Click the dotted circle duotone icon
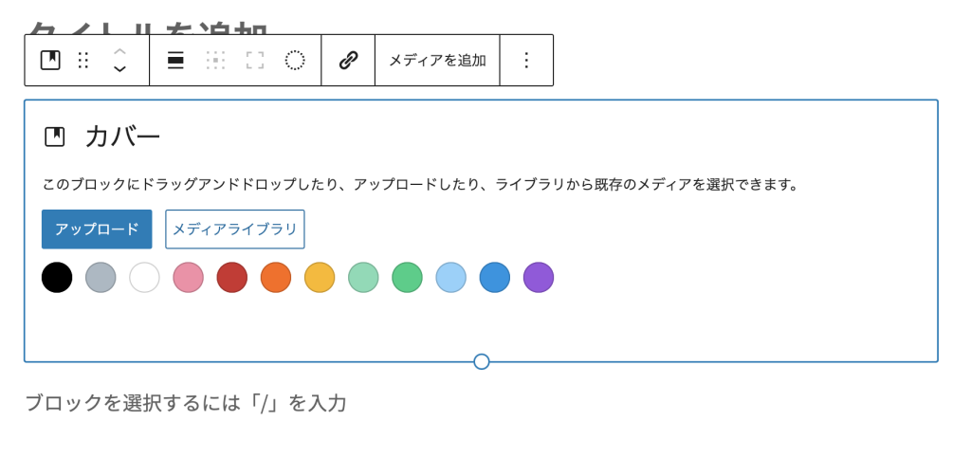This screenshot has height=476, width=971. [295, 61]
